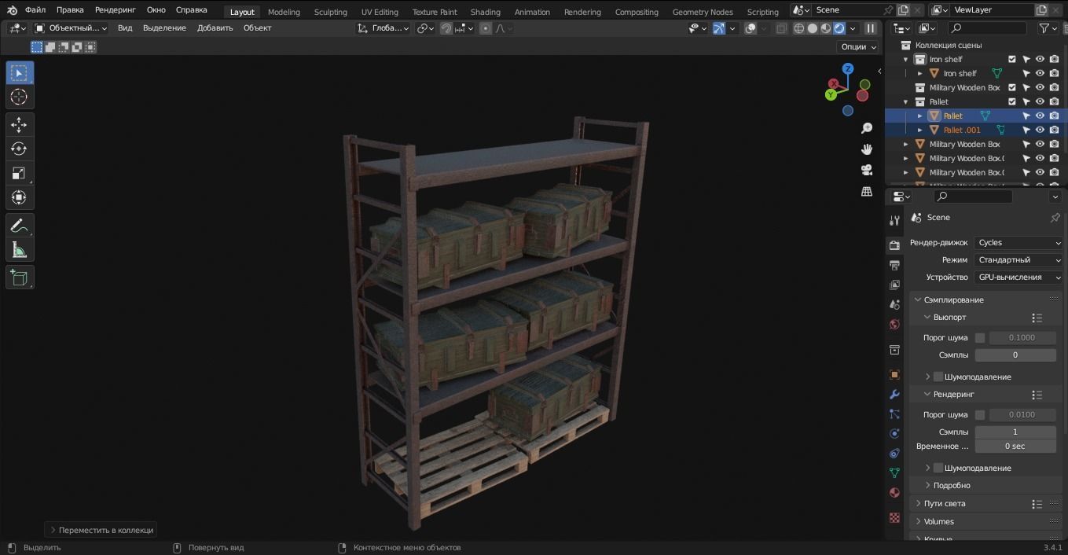Open the Справка menu
The width and height of the screenshot is (1068, 555).
(192, 10)
